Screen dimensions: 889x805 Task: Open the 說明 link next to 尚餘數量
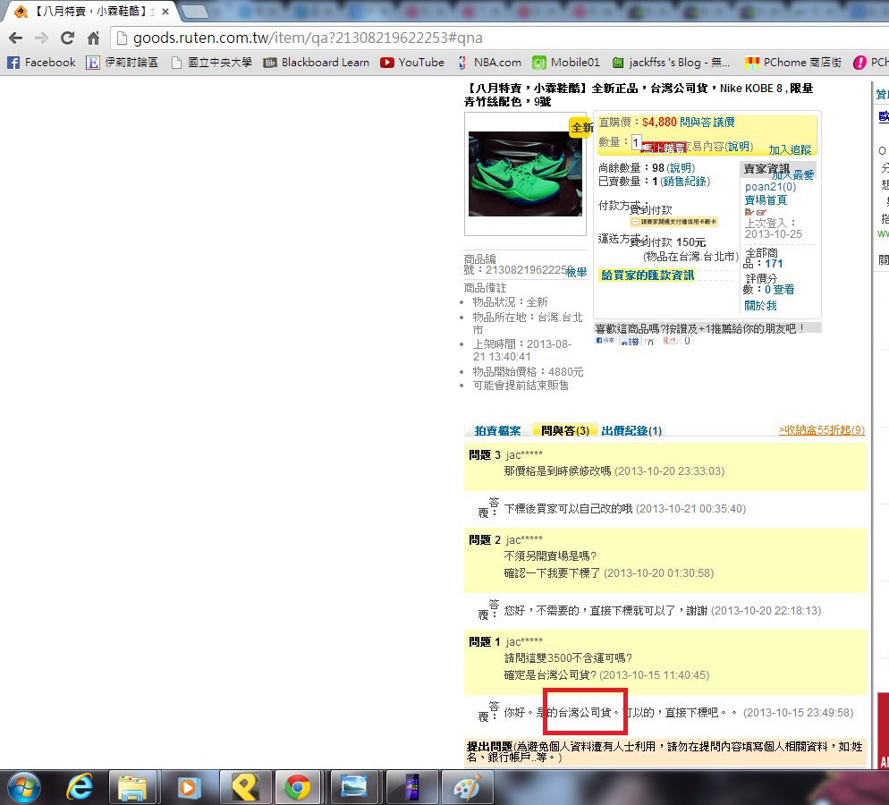coord(681,168)
